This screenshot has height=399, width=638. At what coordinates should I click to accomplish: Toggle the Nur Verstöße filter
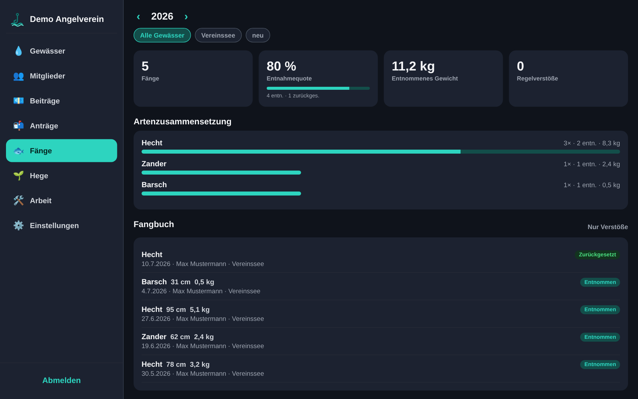(x=607, y=227)
